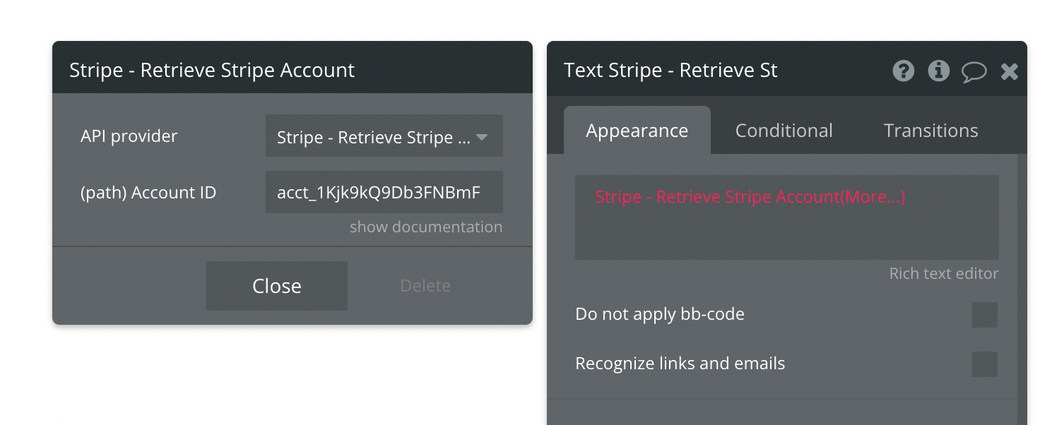Select the Appearance tab
This screenshot has height=425, width=1064.
(637, 131)
